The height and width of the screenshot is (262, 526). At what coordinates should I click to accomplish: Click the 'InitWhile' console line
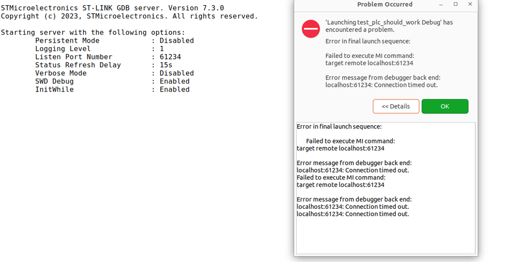pyautogui.click(x=112, y=89)
